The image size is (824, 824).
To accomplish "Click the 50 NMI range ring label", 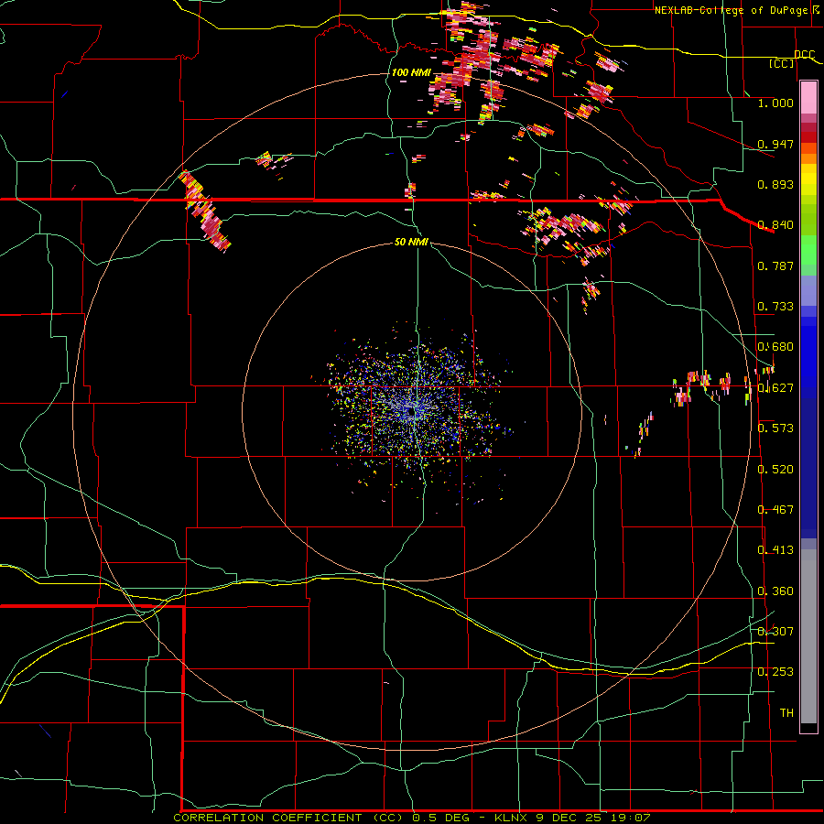I will [x=411, y=242].
